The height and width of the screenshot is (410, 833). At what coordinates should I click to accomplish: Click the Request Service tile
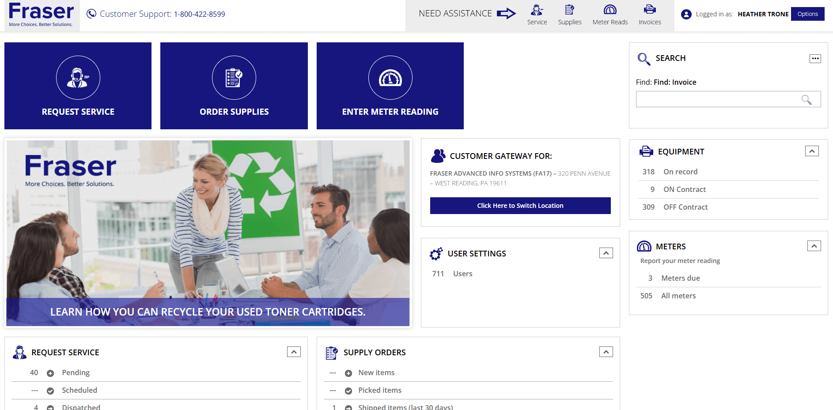tap(78, 86)
